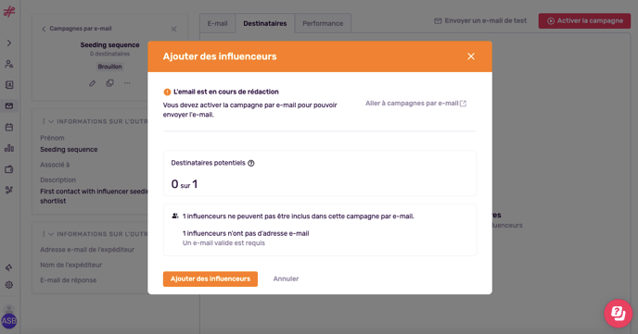Open the calendar sidebar icon
Image resolution: width=638 pixels, height=334 pixels.
(x=9, y=127)
